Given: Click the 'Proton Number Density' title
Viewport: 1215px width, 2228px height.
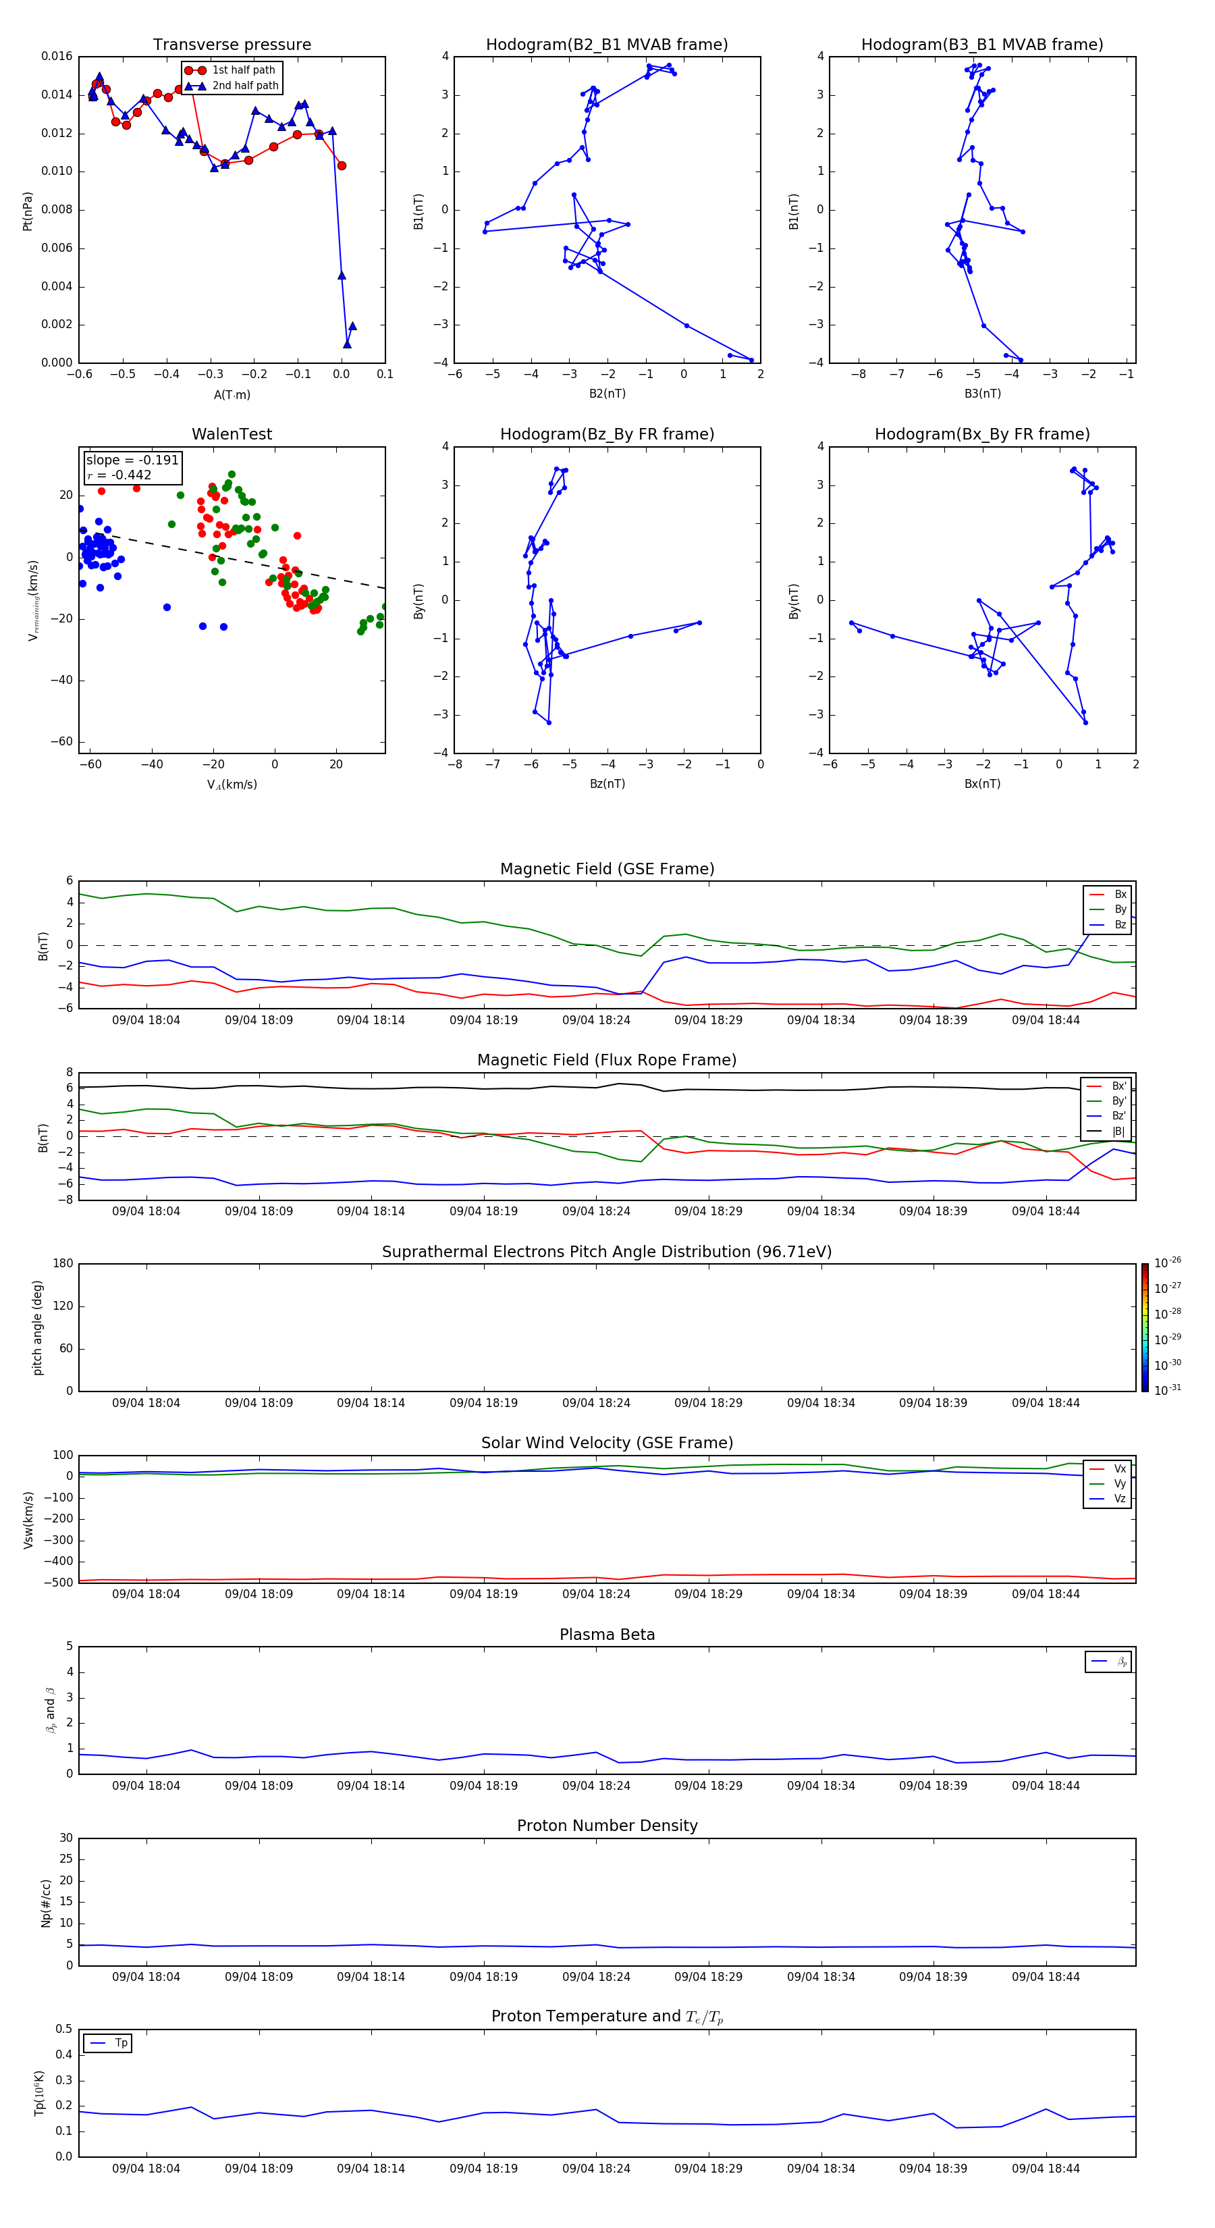Looking at the screenshot, I should point(607,1826).
